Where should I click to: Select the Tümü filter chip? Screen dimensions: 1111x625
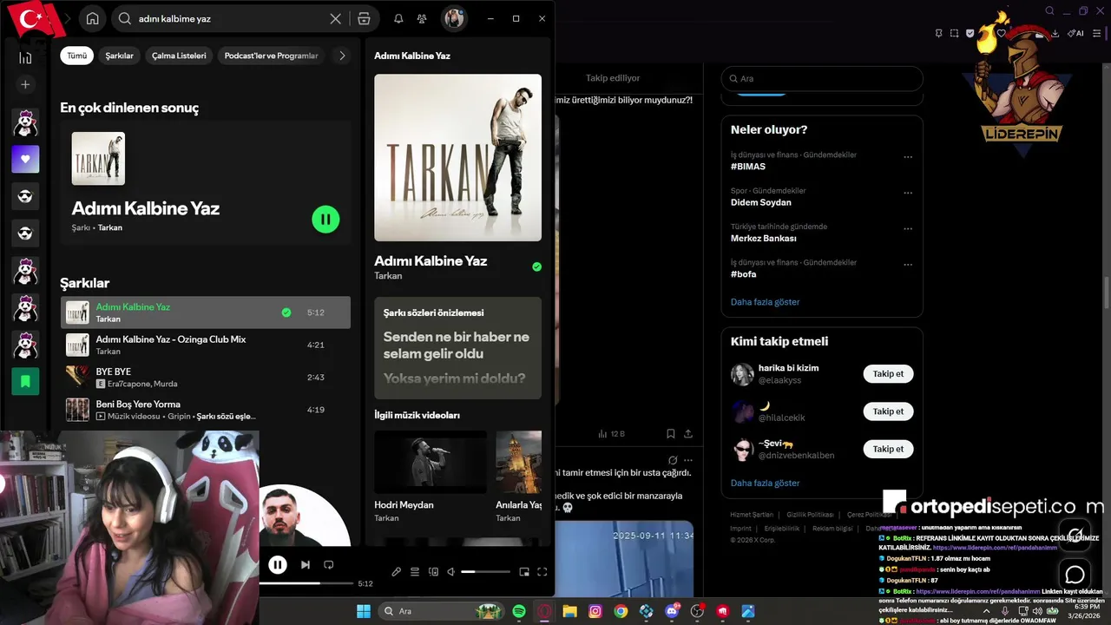77,56
